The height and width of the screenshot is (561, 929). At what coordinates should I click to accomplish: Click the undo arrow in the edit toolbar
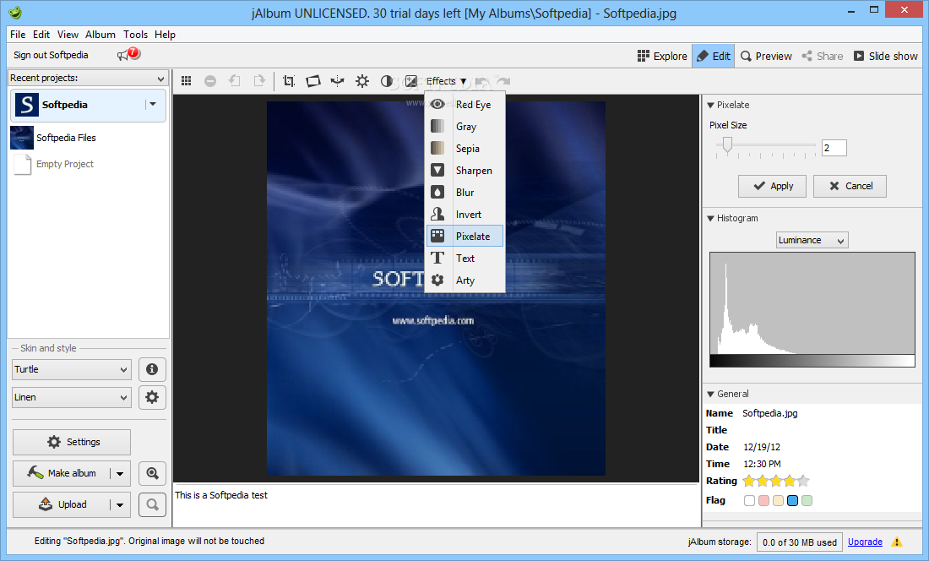pyautogui.click(x=482, y=81)
